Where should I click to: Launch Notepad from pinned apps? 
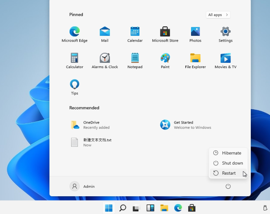point(135,58)
